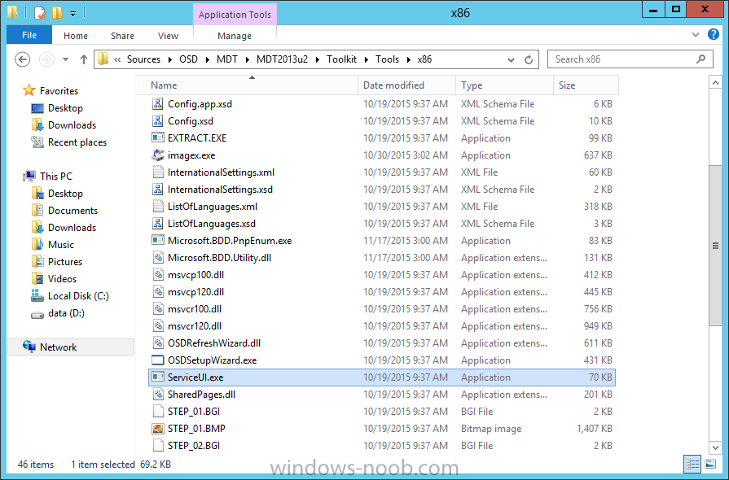
Task: Sort files by Date modified column
Action: pos(406,85)
